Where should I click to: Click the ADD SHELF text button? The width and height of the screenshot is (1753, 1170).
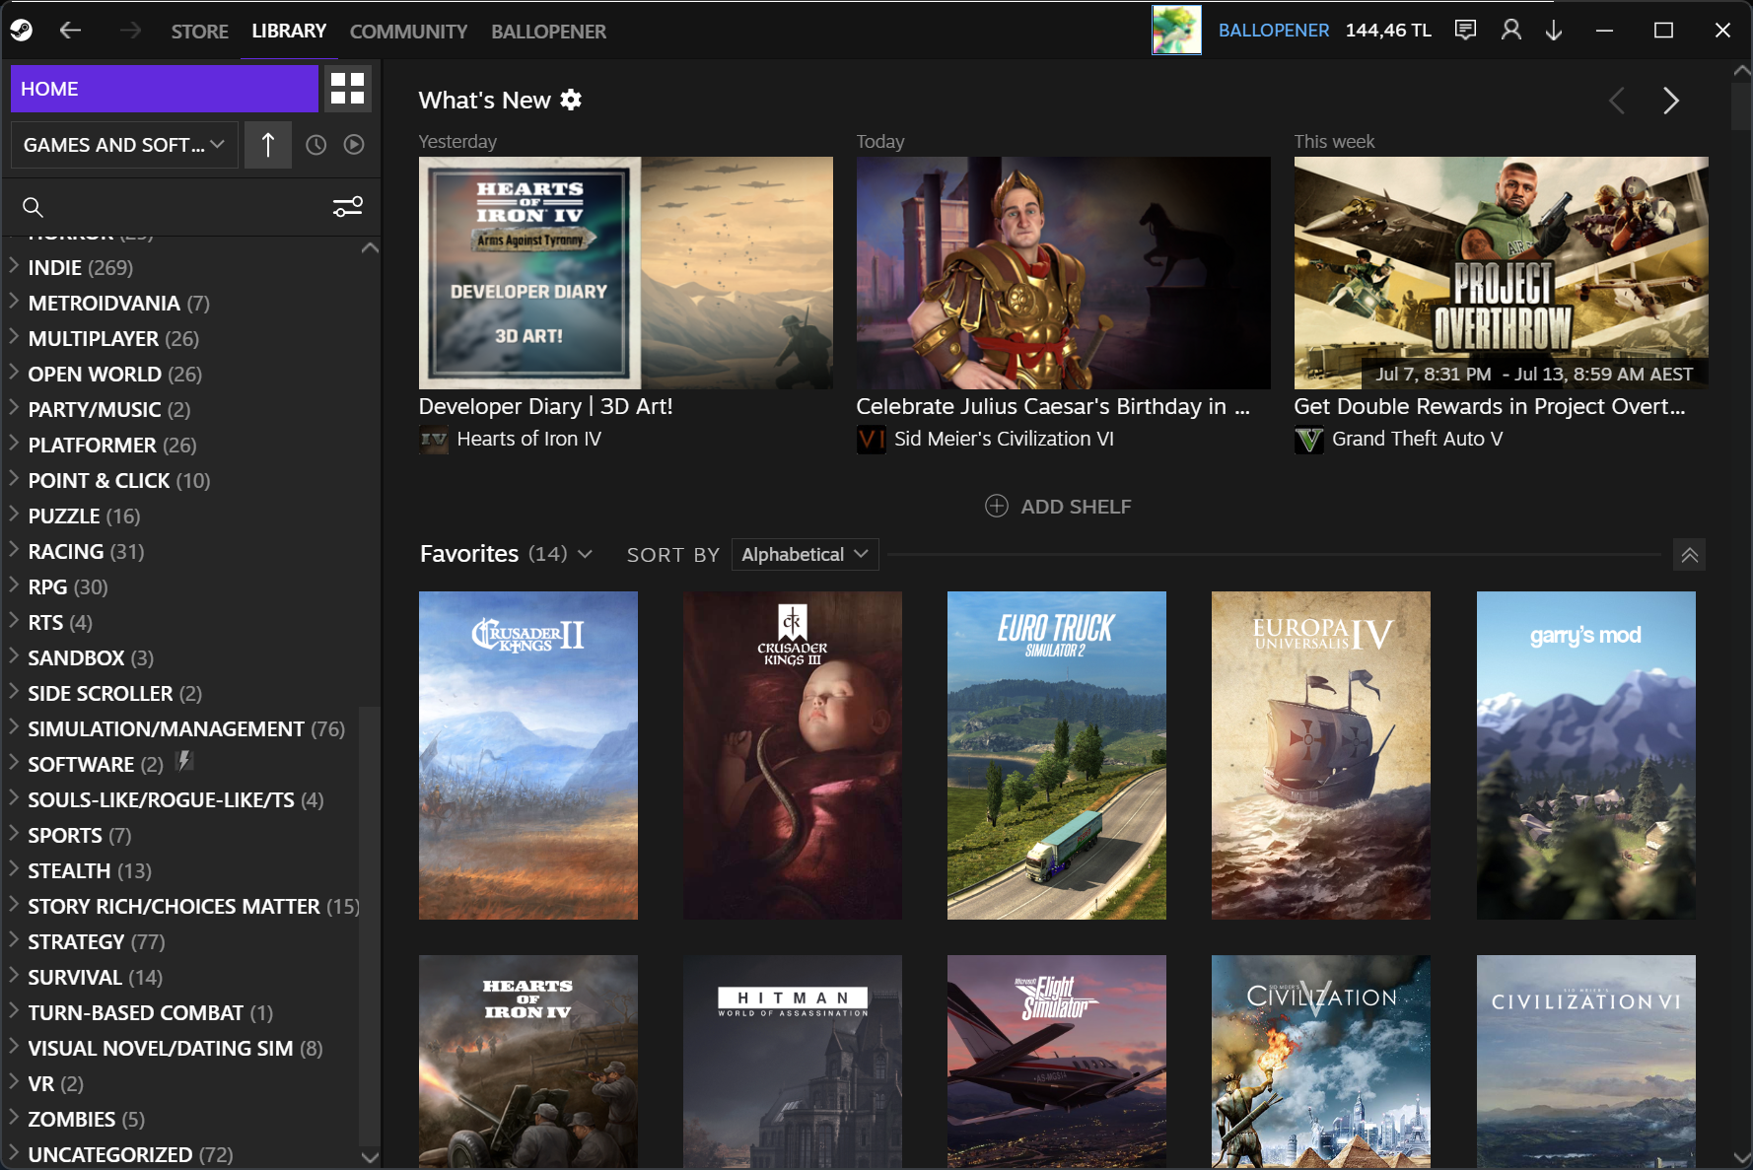[1076, 507]
